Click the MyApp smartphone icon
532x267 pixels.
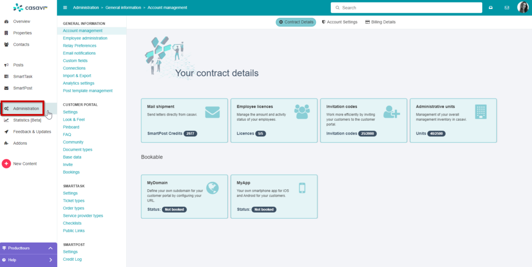(x=302, y=188)
